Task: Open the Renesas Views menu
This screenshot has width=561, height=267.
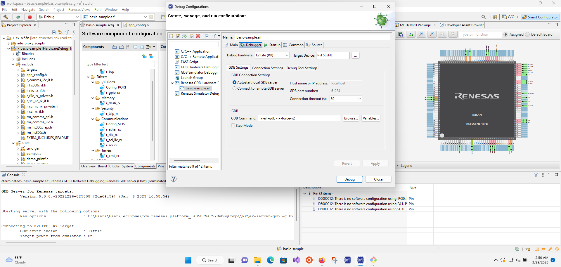Action: (79, 10)
